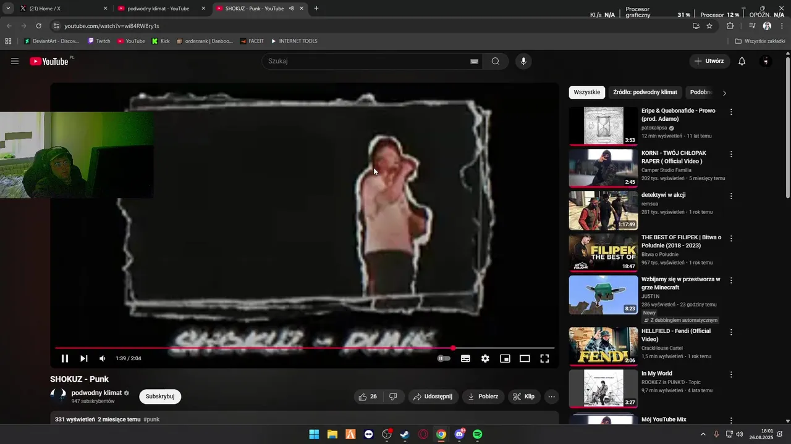
Task: Create a clip with the Klip button
Action: pos(524,397)
